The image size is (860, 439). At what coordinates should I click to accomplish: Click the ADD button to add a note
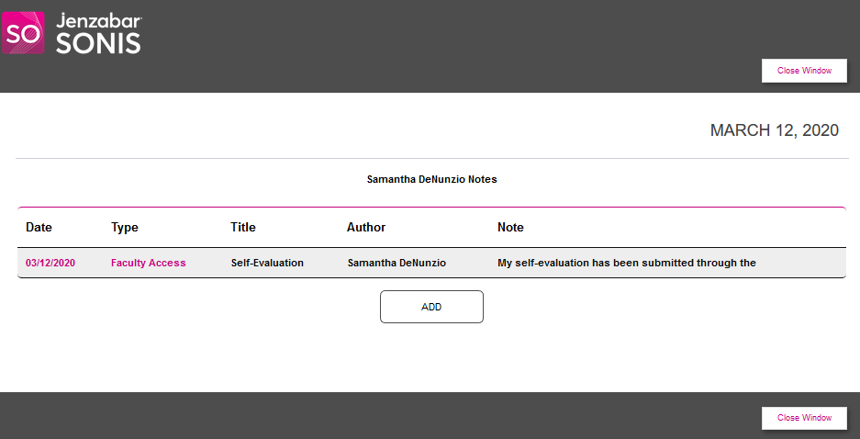coord(431,307)
